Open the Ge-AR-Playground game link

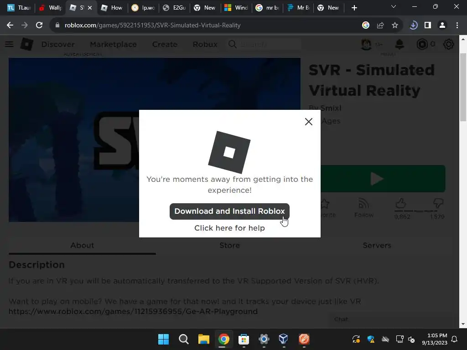tap(133, 312)
